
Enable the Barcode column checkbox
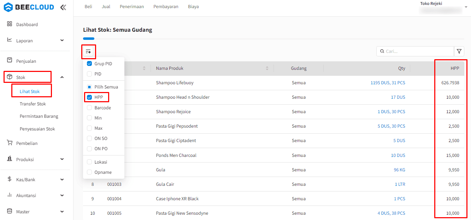click(x=89, y=108)
